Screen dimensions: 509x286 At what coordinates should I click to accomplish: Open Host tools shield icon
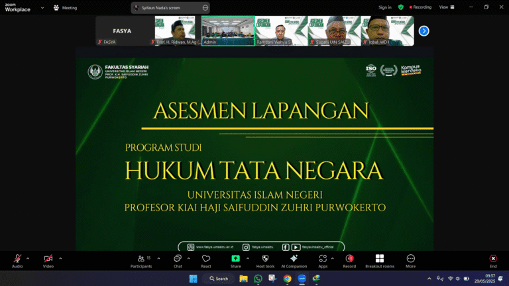tap(265, 259)
